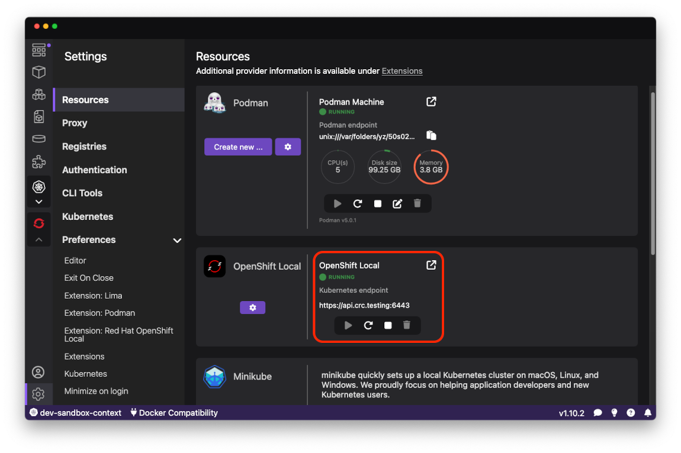The width and height of the screenshot is (681, 453).
Task: Click Docker Compatibility in the status bar
Action: point(174,413)
